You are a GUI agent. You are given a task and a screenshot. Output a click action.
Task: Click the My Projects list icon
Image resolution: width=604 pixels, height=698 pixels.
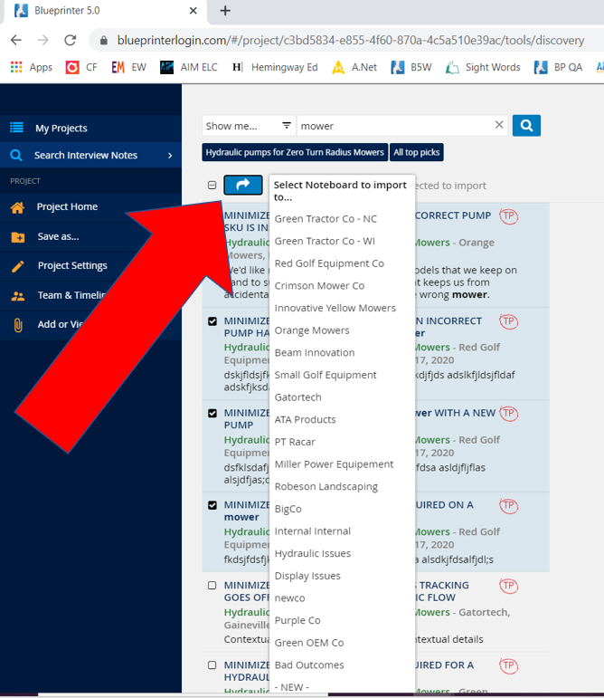(17, 128)
